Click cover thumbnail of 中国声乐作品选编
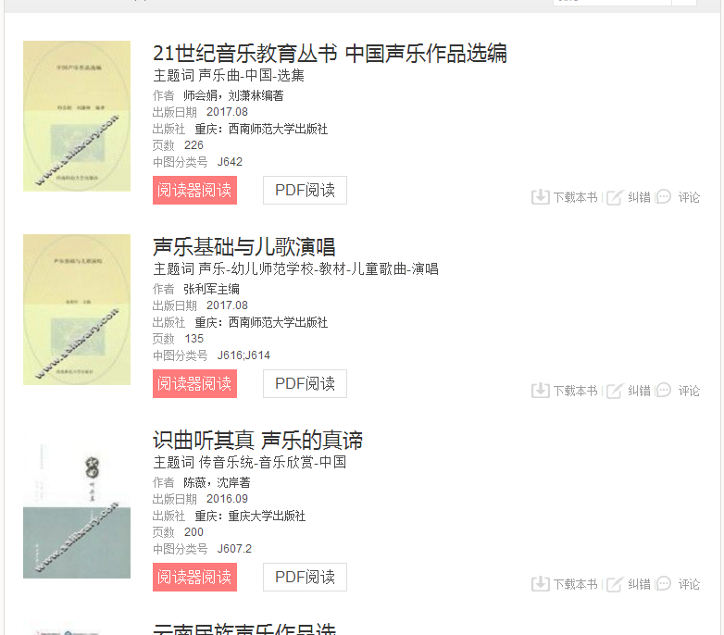This screenshot has width=724, height=635. [77, 116]
